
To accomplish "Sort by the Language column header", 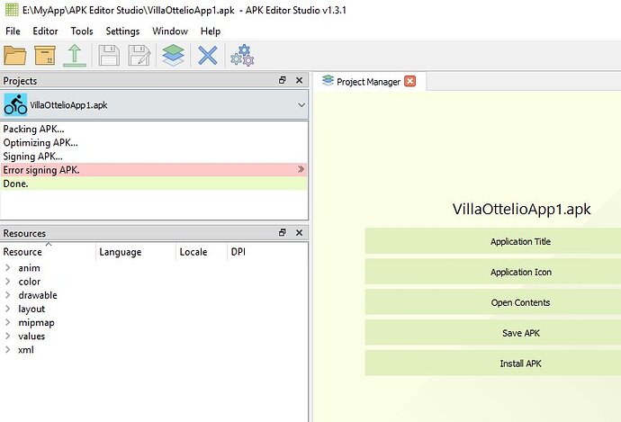I will (136, 252).
